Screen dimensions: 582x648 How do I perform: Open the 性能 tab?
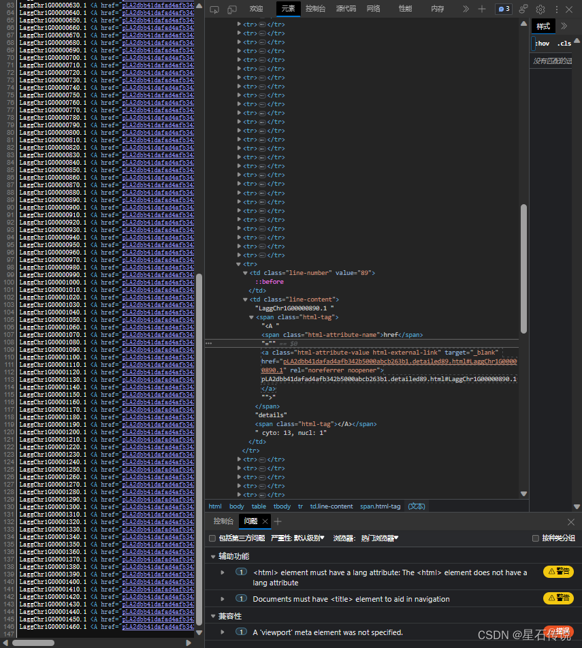[405, 9]
